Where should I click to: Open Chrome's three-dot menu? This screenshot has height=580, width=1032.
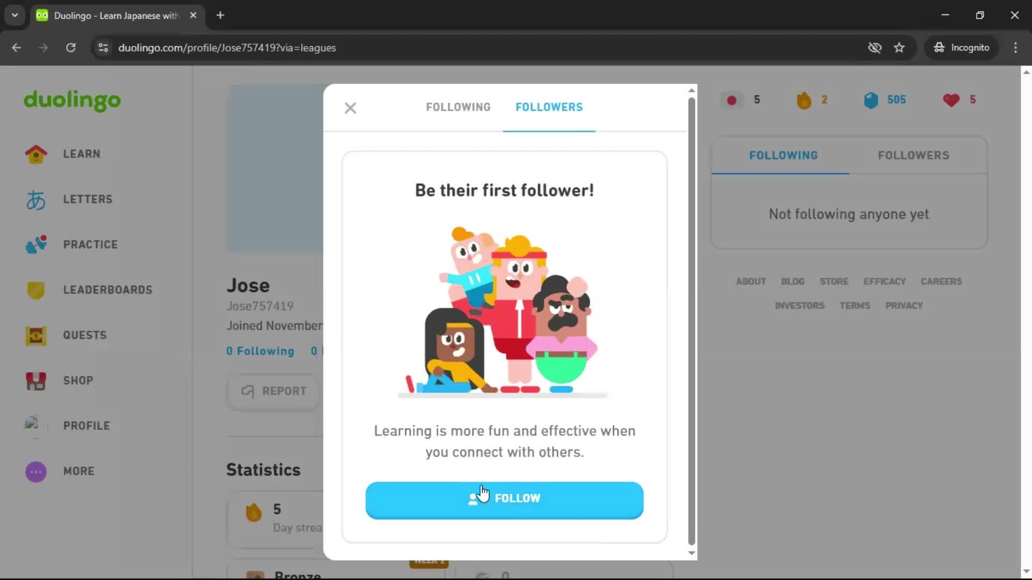click(x=1015, y=48)
